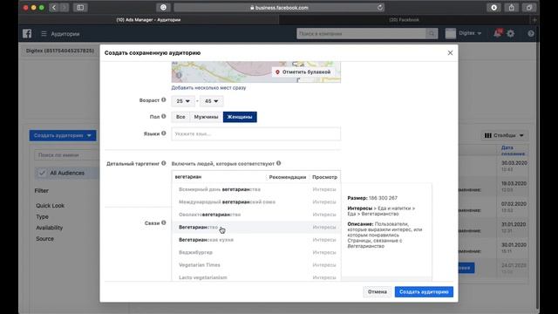Click the map info icon
Screen dimensions: 558x314
pyautogui.click(x=179, y=75)
